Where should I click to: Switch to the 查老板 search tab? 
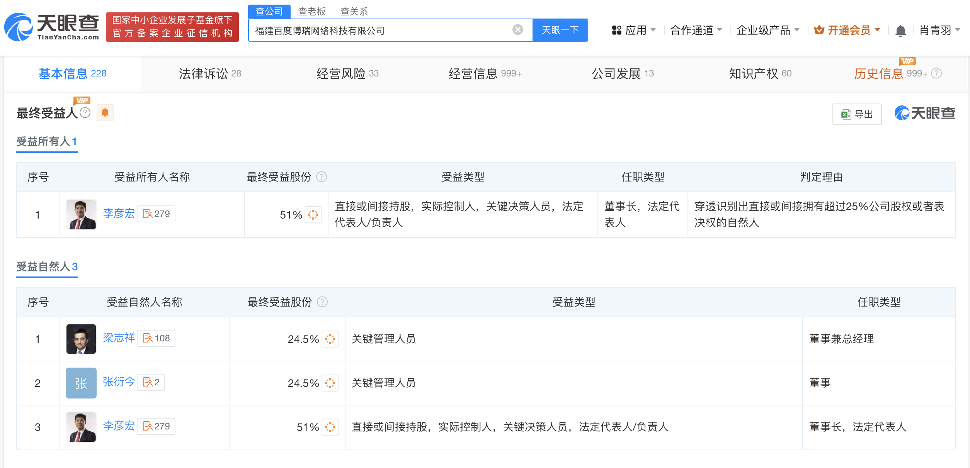click(x=311, y=12)
